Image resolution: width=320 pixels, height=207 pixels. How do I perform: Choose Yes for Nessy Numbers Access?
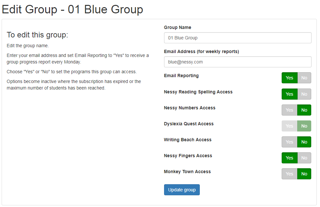(x=289, y=110)
